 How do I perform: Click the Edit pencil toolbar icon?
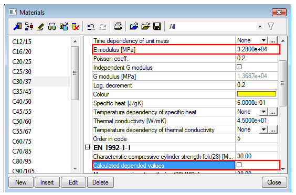coord(40,27)
